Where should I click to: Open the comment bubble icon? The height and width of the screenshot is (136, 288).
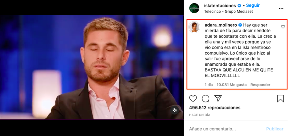click(x=205, y=99)
